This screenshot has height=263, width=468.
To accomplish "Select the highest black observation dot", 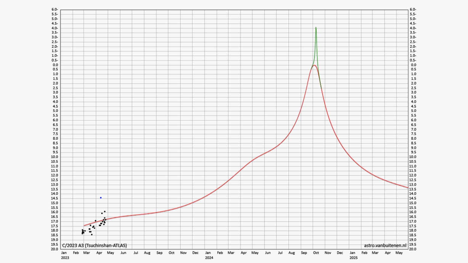I will [105, 211].
